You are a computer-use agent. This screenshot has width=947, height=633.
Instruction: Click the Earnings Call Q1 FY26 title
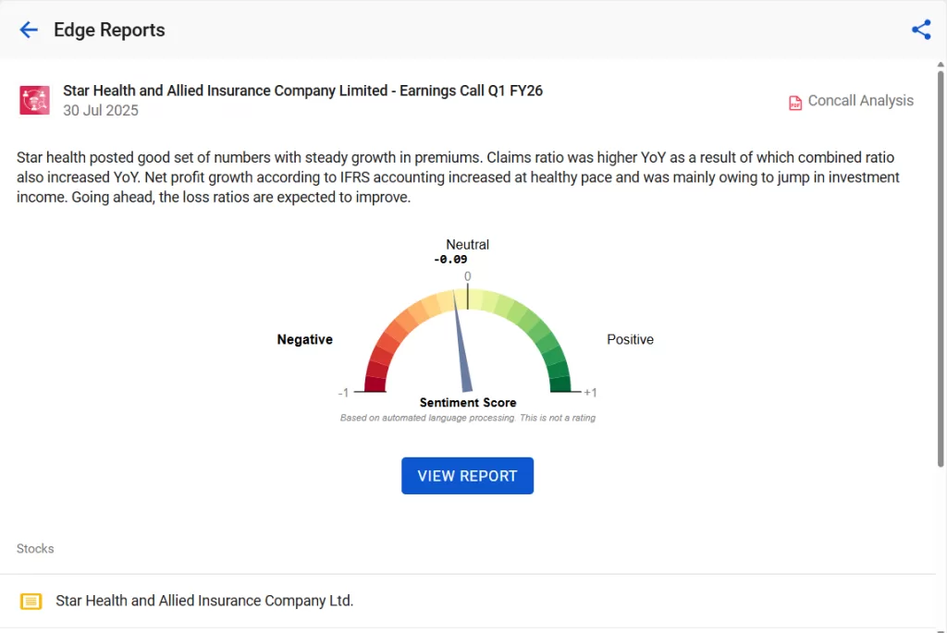pos(302,91)
